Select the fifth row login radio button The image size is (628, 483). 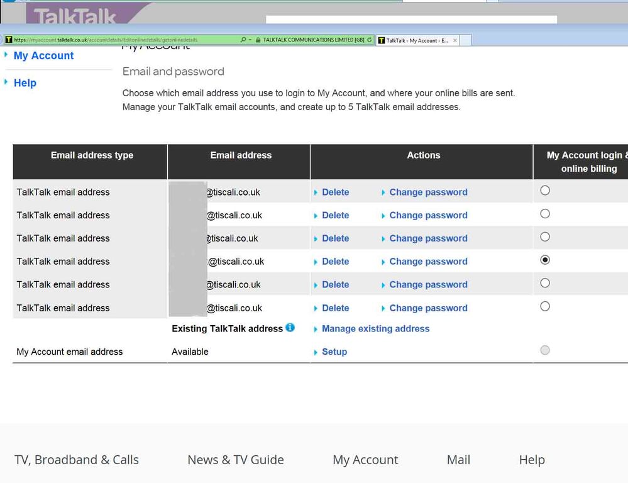[545, 283]
